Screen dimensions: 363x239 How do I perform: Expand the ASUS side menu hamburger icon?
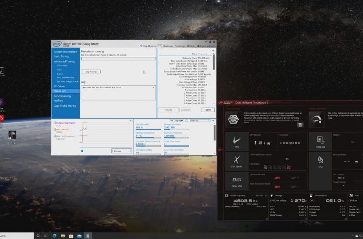point(220,149)
